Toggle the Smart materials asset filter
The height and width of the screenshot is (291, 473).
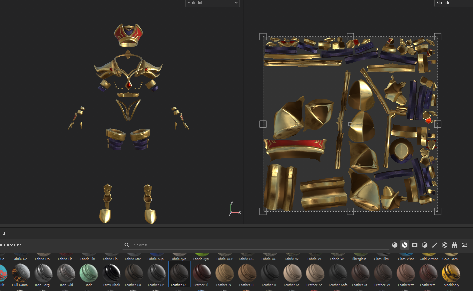[405, 245]
